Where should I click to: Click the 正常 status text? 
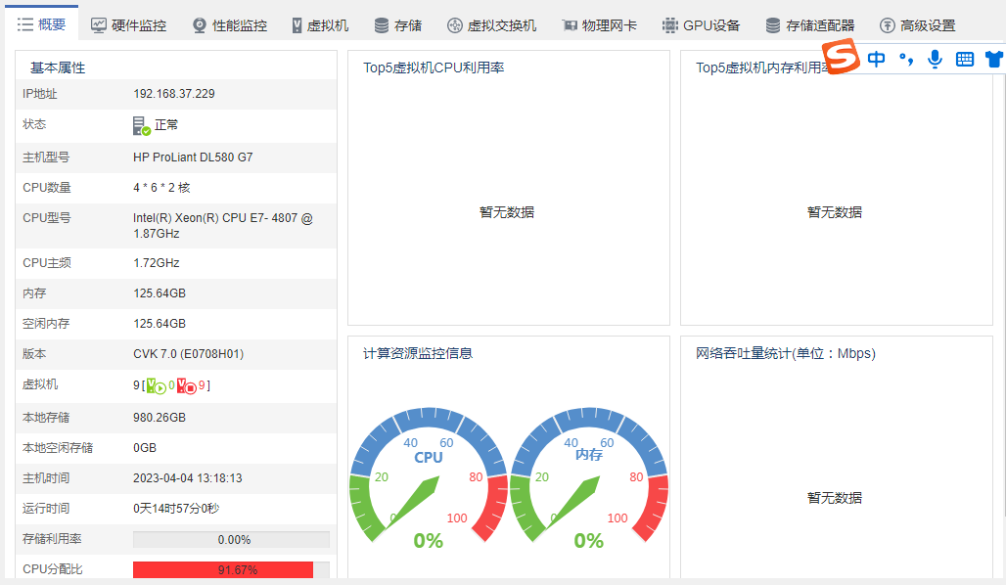coord(166,125)
